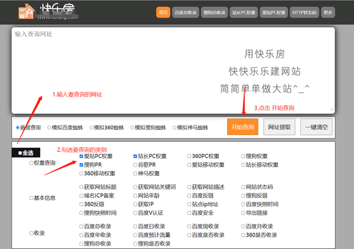The height and width of the screenshot is (249, 354).
Task: Check the 百度总收录 checkbox
Action: (x=81, y=226)
